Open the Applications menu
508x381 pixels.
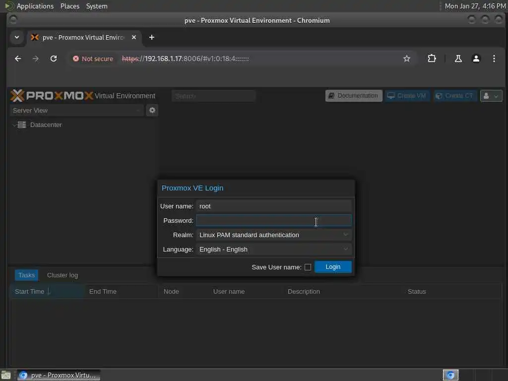[35, 6]
